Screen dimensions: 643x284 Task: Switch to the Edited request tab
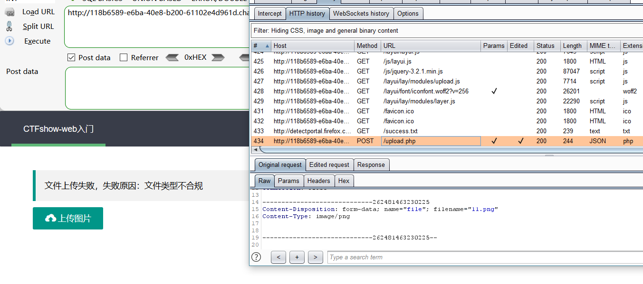pos(329,165)
